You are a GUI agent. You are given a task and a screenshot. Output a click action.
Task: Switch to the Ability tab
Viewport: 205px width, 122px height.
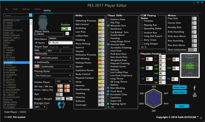(47, 10)
